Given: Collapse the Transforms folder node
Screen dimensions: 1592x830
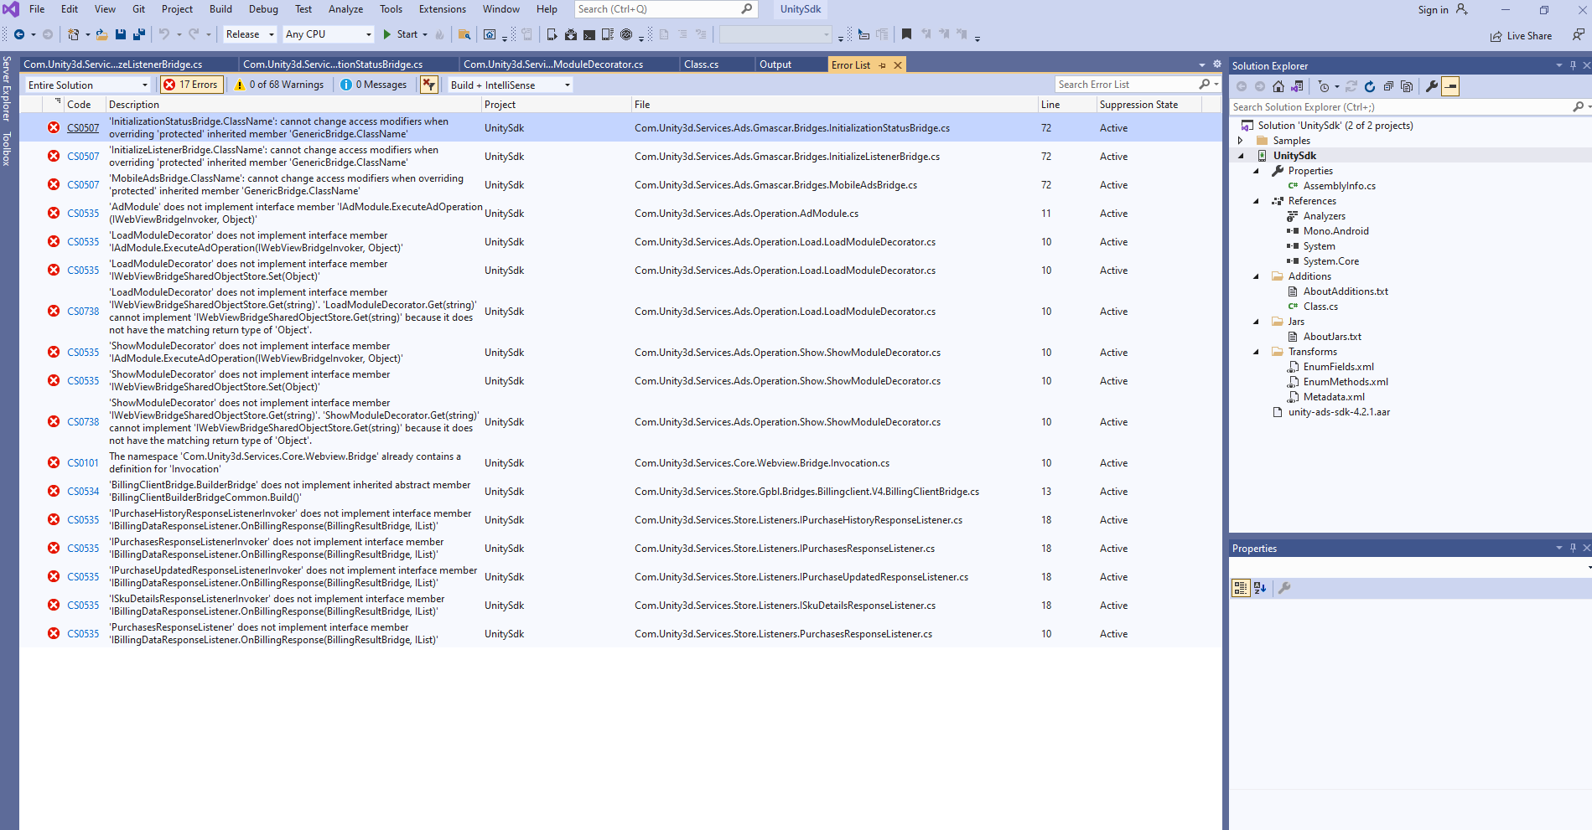Looking at the screenshot, I should 1256,352.
